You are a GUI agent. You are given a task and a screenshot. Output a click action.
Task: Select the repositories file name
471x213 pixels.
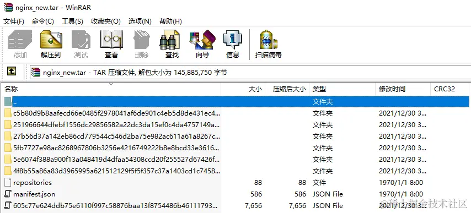(33, 182)
